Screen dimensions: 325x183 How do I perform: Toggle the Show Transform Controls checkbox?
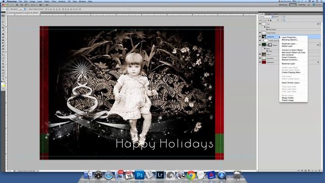28,9
